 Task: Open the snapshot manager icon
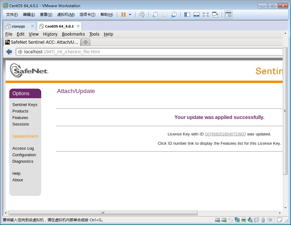point(174,15)
